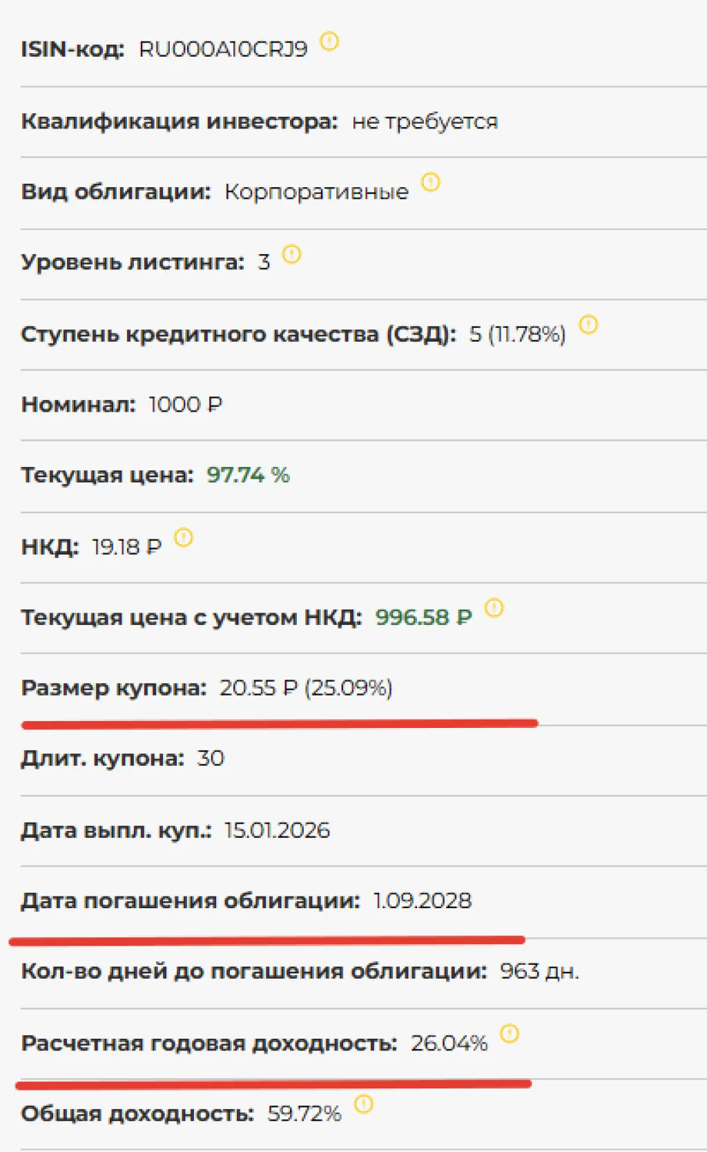The image size is (707, 1152).
Task: Show the tooltip icon for Уровень листинга
Action: click(291, 254)
